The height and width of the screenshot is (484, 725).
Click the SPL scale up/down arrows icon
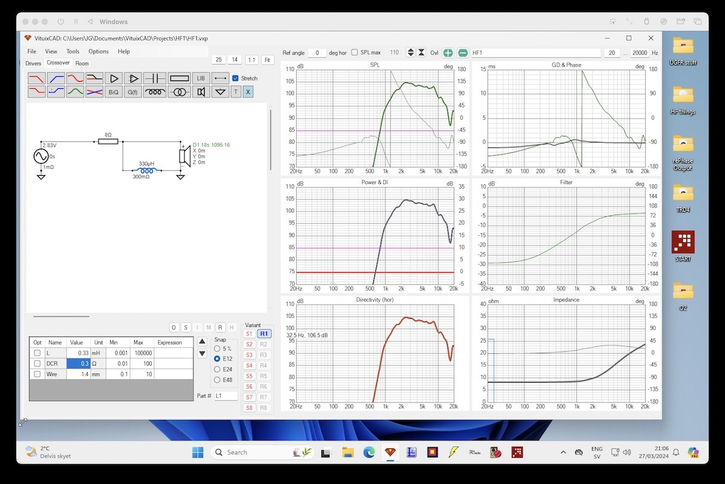point(411,53)
